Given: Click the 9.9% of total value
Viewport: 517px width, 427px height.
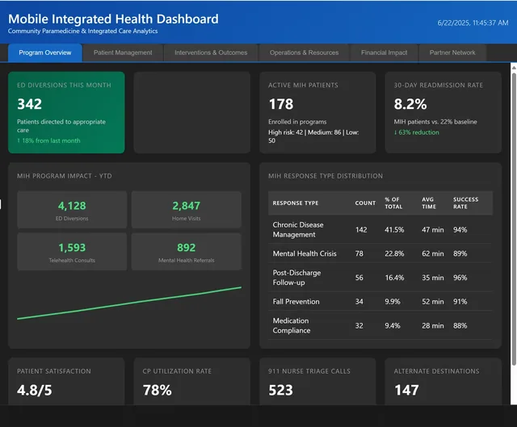Looking at the screenshot, I should click(393, 301).
